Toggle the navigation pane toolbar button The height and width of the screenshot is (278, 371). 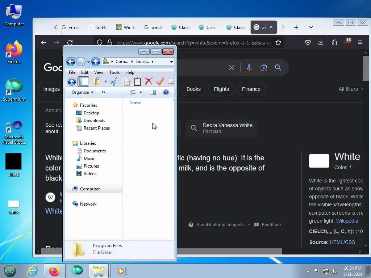coord(83,81)
